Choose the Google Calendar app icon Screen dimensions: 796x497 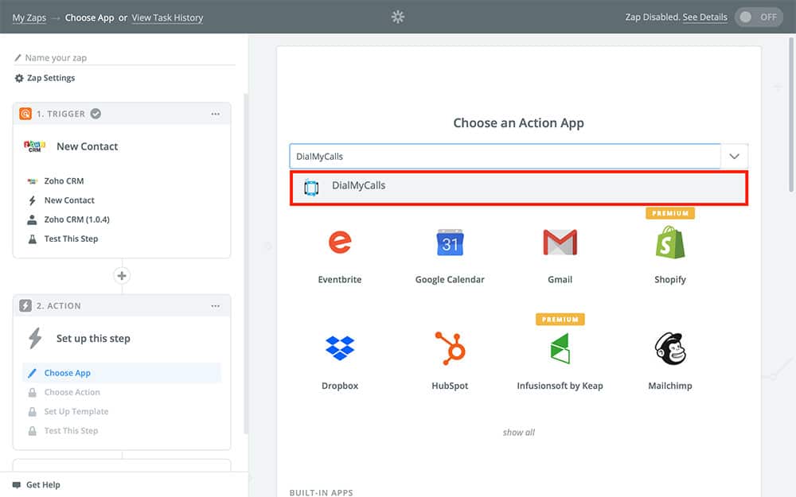point(450,243)
